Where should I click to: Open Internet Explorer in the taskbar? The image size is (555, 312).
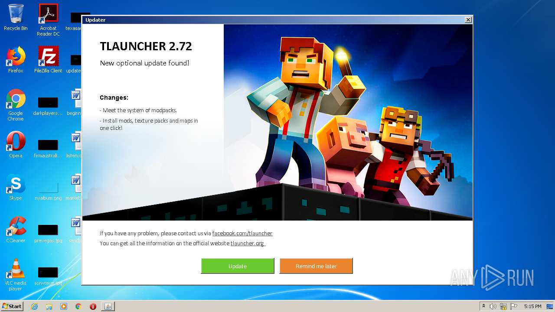tap(34, 306)
